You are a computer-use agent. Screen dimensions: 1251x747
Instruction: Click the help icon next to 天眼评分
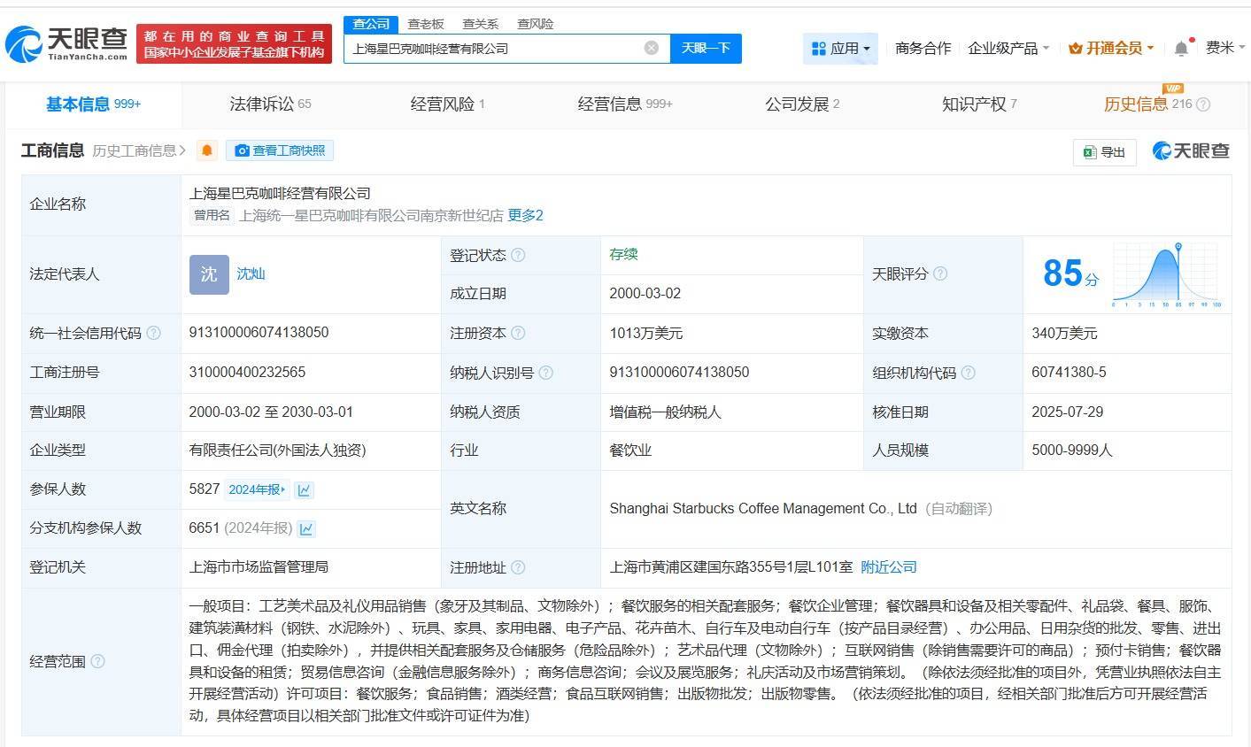click(x=940, y=273)
